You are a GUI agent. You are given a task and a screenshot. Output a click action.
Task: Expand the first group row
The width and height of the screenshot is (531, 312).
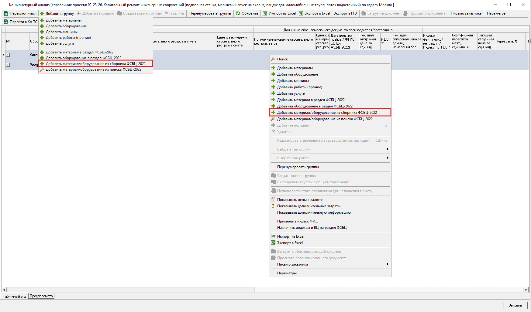click(8, 55)
